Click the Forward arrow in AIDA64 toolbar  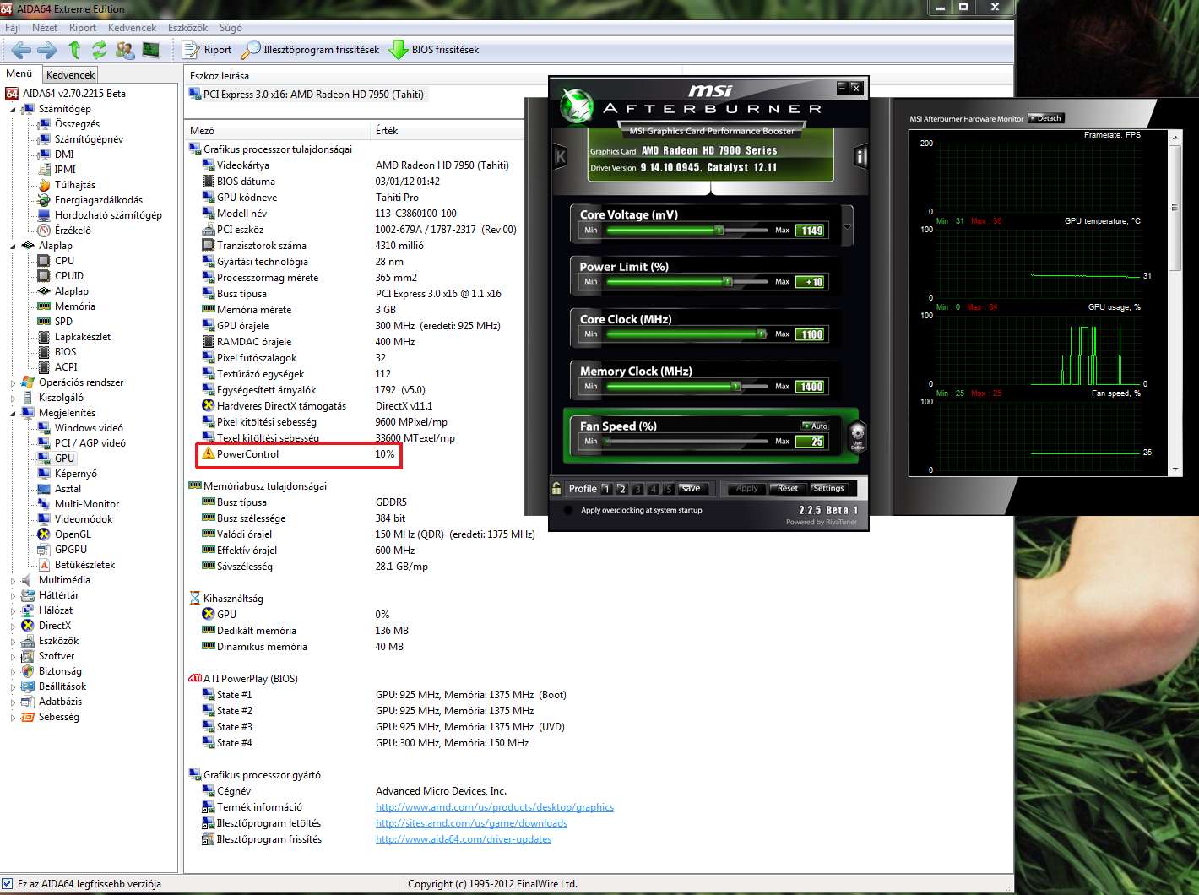[47, 50]
